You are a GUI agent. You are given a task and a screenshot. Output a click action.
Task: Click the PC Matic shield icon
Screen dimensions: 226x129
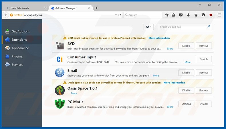[60, 104]
